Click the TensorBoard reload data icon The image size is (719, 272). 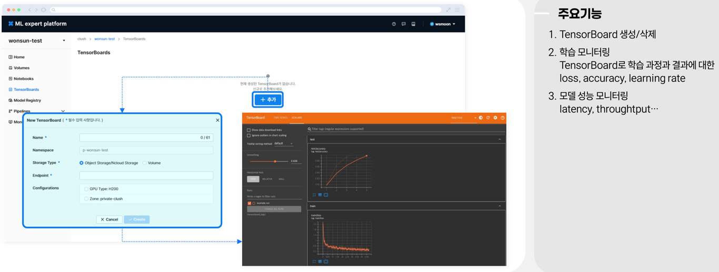pyautogui.click(x=488, y=118)
